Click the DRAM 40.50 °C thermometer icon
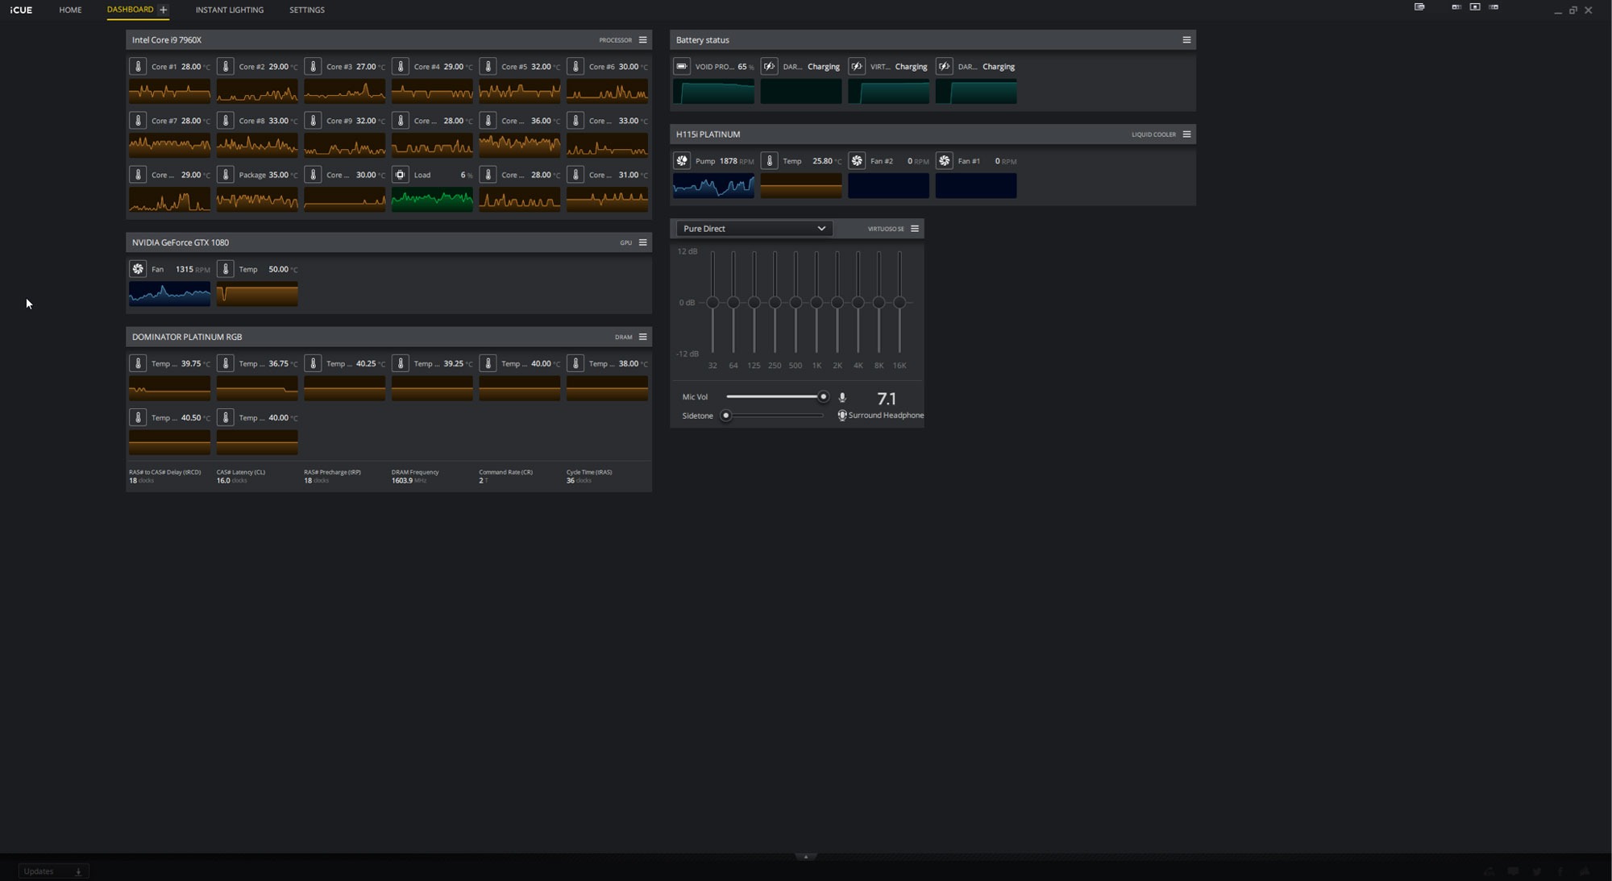The height and width of the screenshot is (881, 1612). pos(138,417)
